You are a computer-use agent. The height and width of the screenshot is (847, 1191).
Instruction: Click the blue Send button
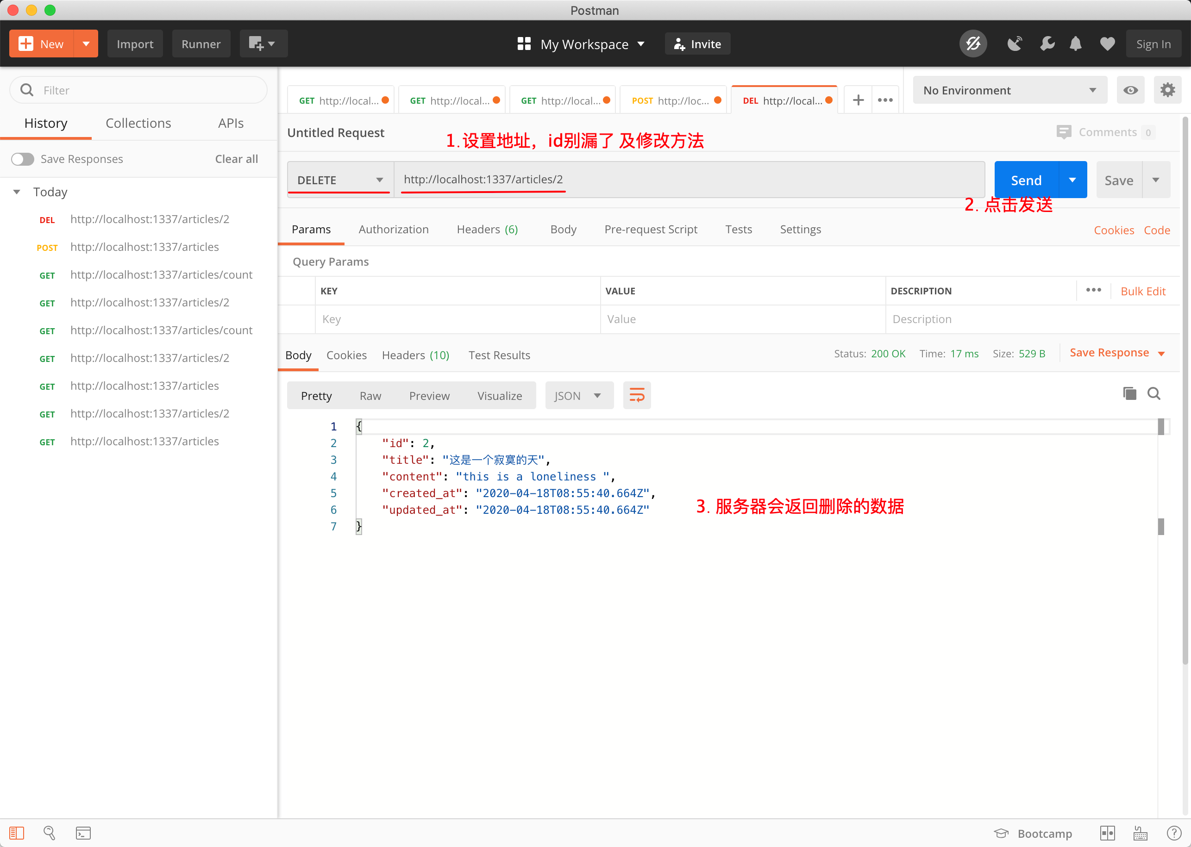[x=1026, y=180]
